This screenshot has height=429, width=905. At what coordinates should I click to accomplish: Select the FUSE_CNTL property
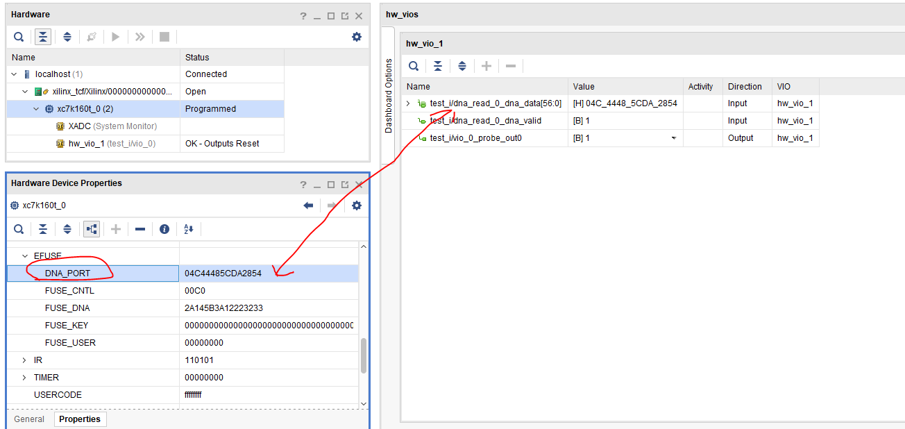coord(69,291)
